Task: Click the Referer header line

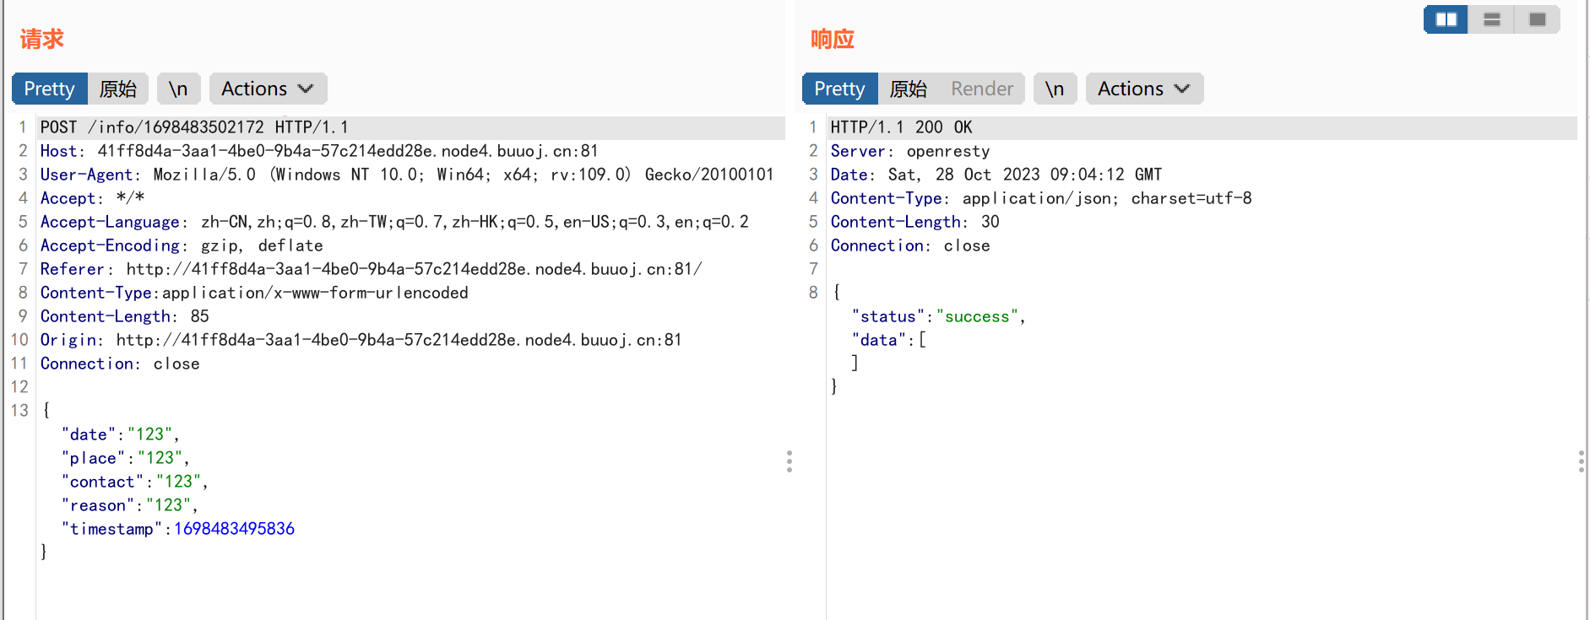Action: coord(371,269)
